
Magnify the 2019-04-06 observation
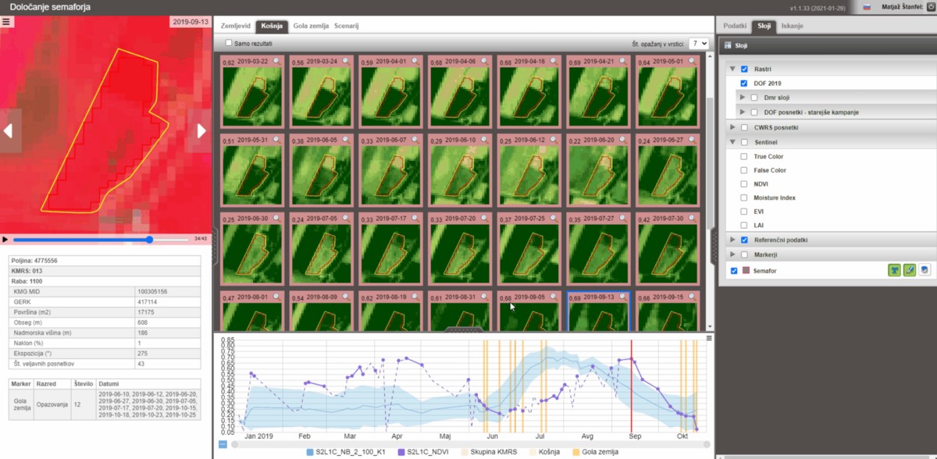485,61
